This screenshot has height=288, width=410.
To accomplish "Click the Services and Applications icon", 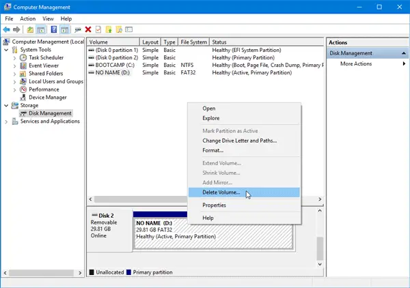I will click(15, 121).
